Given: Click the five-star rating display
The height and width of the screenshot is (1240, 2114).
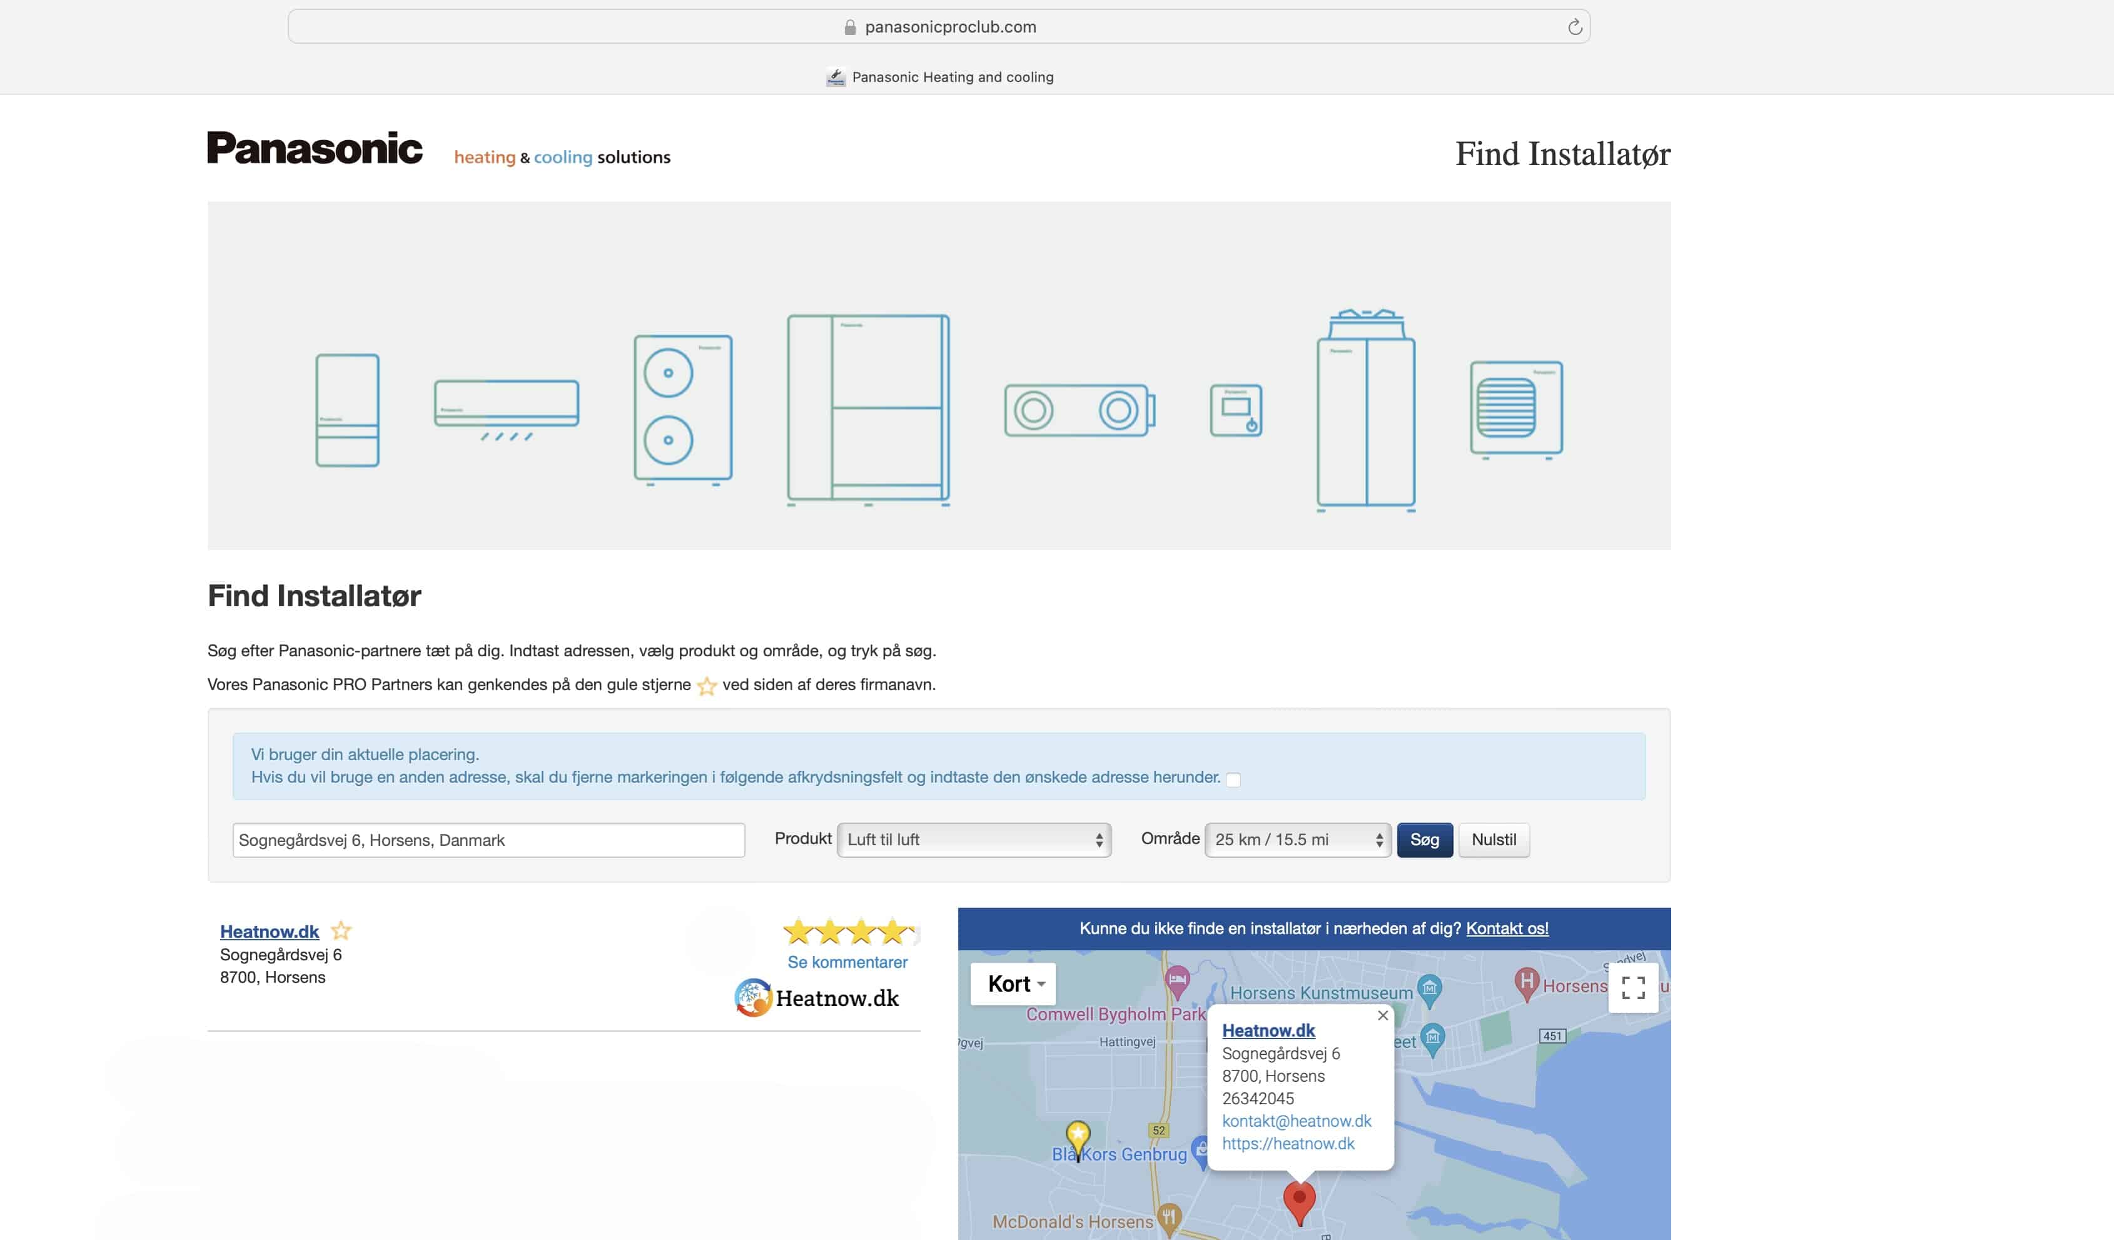Looking at the screenshot, I should click(x=849, y=932).
